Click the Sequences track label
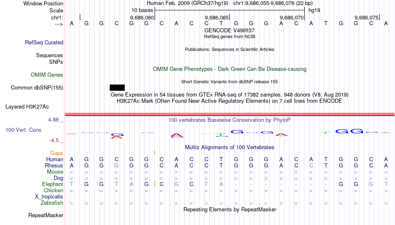 (49, 55)
